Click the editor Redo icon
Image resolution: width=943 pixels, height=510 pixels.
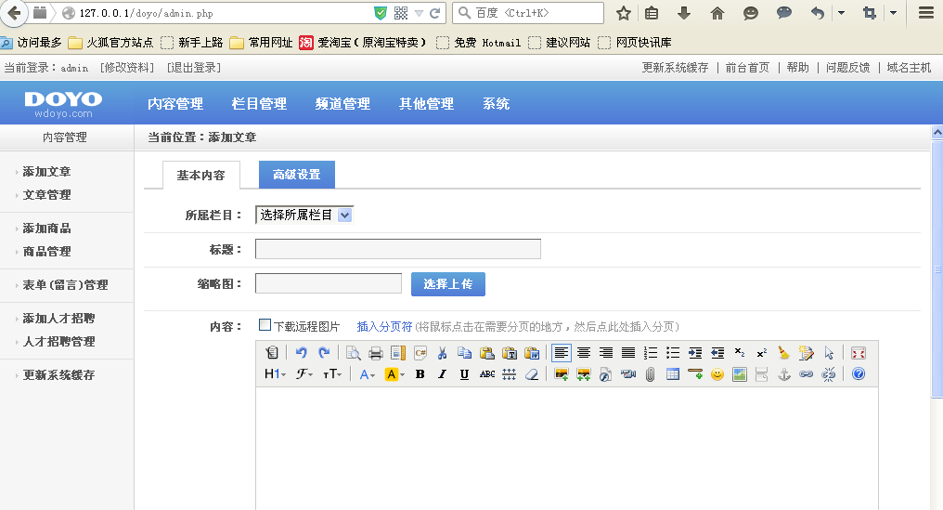324,353
